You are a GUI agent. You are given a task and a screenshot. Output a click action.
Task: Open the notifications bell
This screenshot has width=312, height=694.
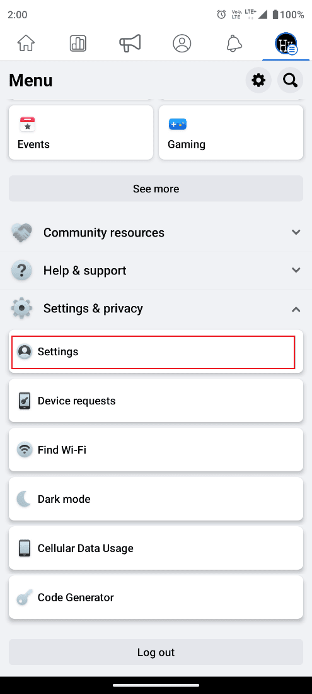234,44
